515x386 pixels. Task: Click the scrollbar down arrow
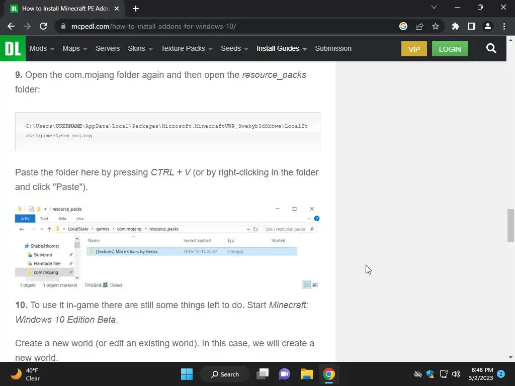pyautogui.click(x=510, y=357)
